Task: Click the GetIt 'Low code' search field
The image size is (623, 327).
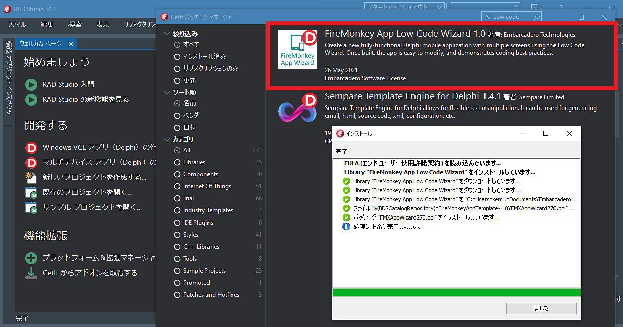Action: coord(511,17)
